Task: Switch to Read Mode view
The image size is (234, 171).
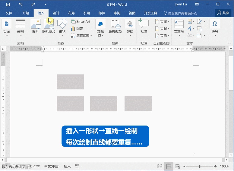Action: [160, 166]
